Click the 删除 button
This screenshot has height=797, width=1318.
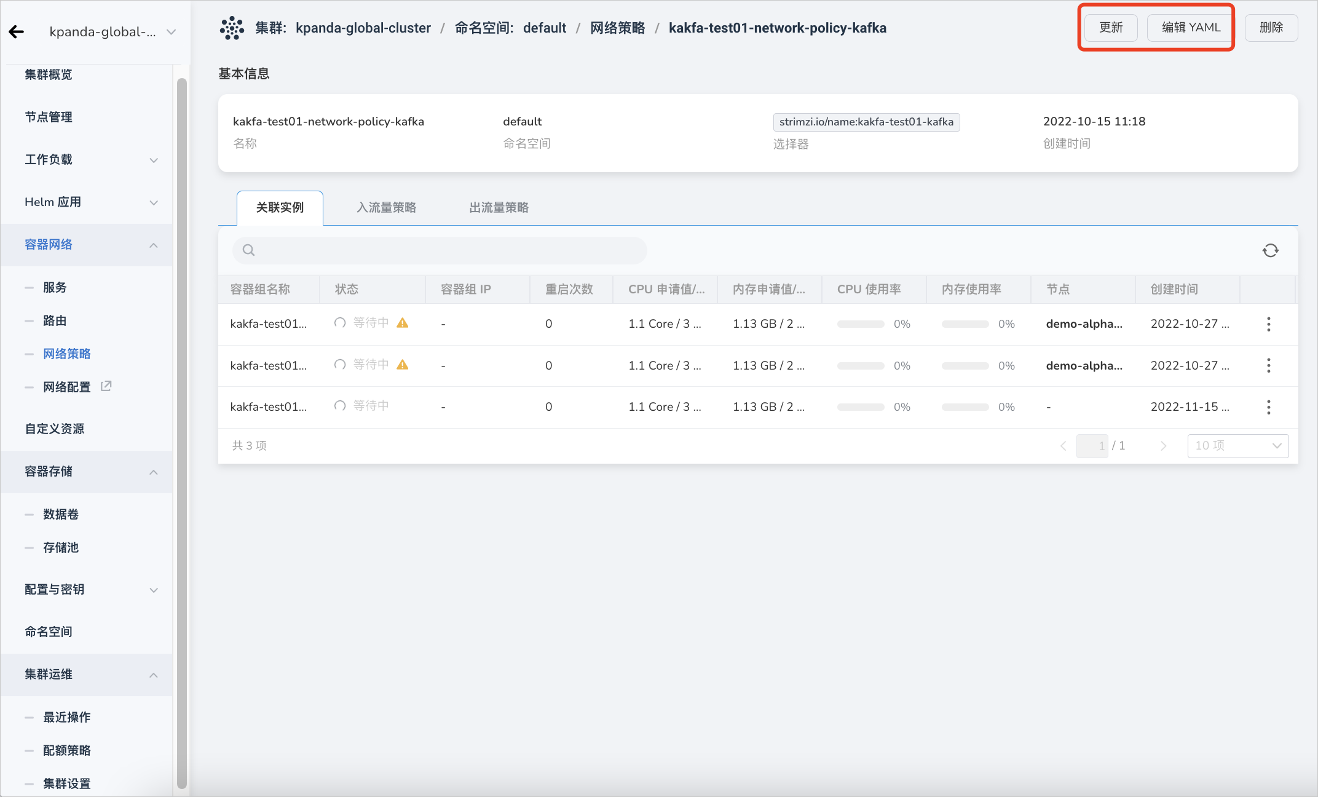pos(1271,28)
